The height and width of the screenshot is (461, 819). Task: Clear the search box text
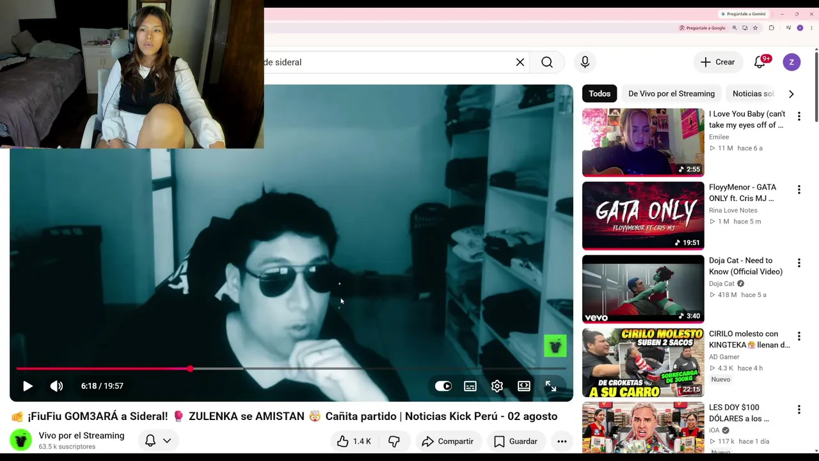coord(520,62)
